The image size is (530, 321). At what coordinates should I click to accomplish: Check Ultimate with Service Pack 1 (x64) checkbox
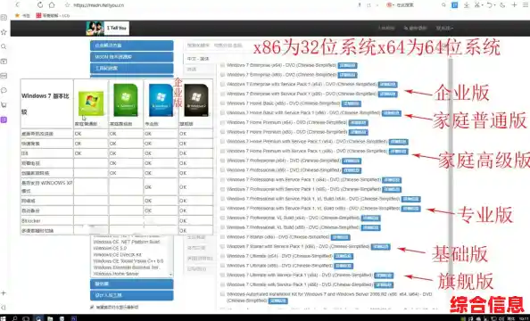222,275
